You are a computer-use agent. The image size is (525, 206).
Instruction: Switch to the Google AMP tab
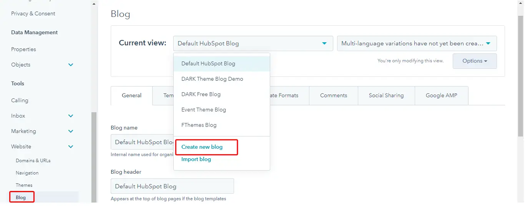pos(441,95)
